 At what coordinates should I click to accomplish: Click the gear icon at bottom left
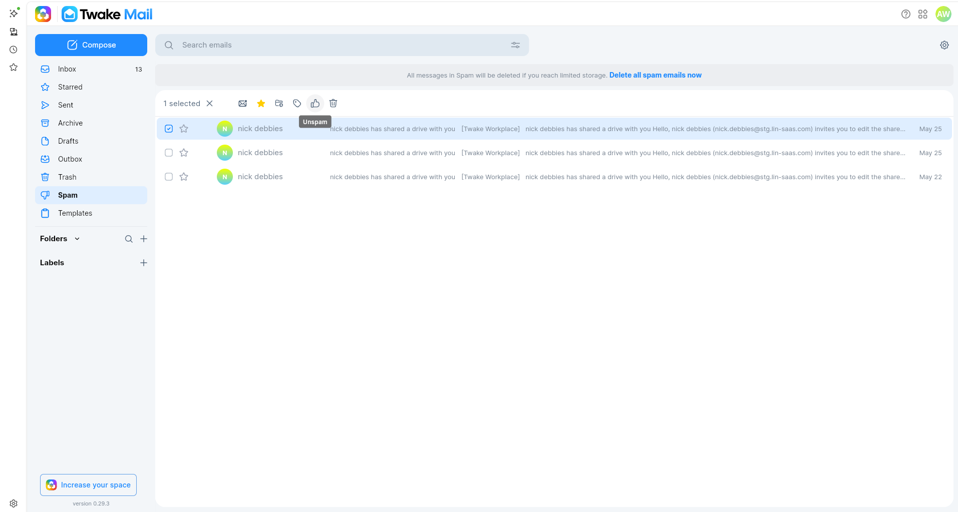[x=14, y=503]
